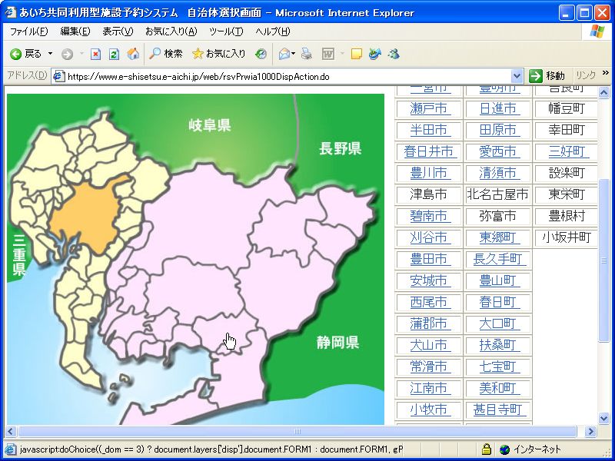
Task: Open the ツール(T) menu
Action: tap(226, 32)
